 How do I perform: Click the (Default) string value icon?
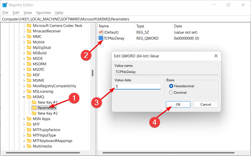pos(101,32)
